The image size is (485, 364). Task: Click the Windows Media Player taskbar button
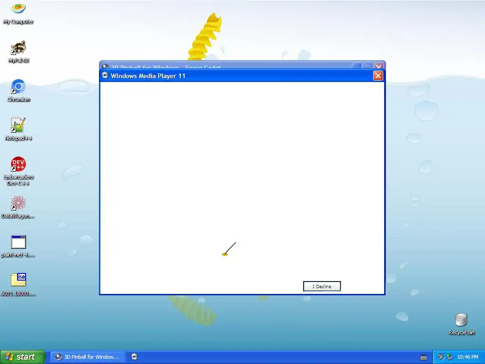coord(134,357)
